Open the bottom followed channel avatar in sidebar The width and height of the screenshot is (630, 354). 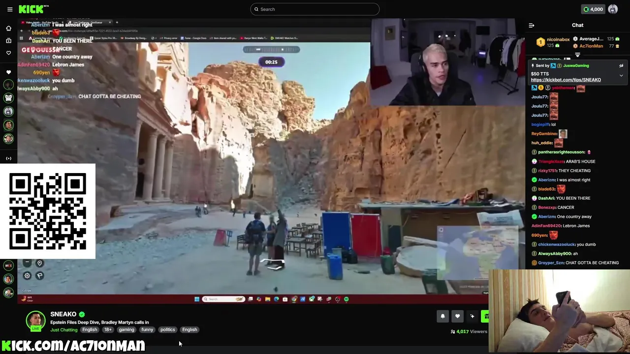(8, 293)
